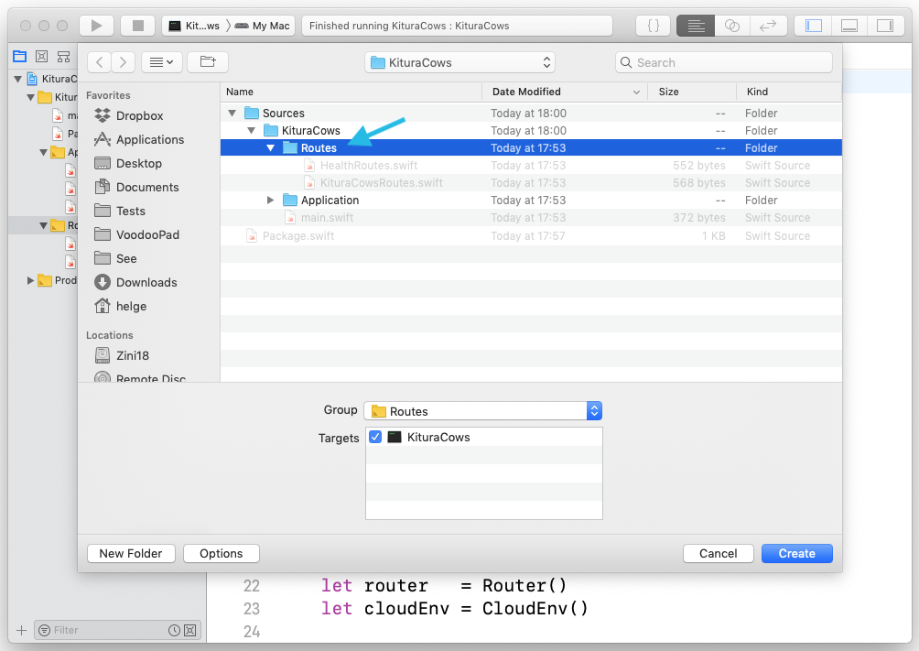Open the Group popup showing Routes

[483, 411]
